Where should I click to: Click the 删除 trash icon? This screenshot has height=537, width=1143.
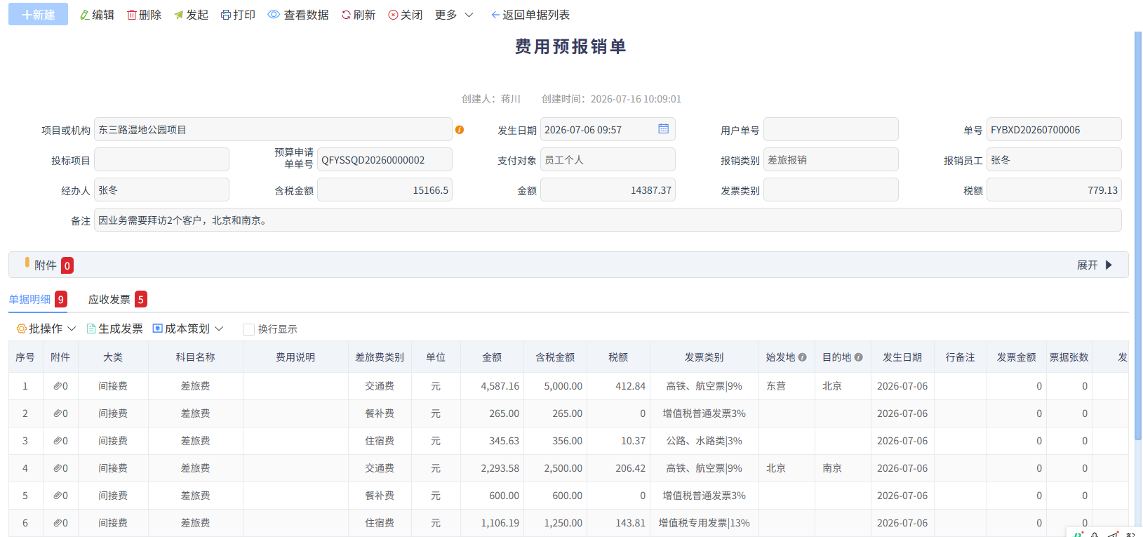point(131,15)
